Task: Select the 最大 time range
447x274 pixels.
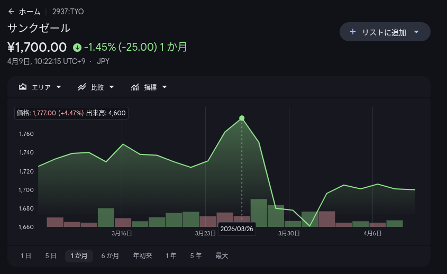Action: [222, 256]
